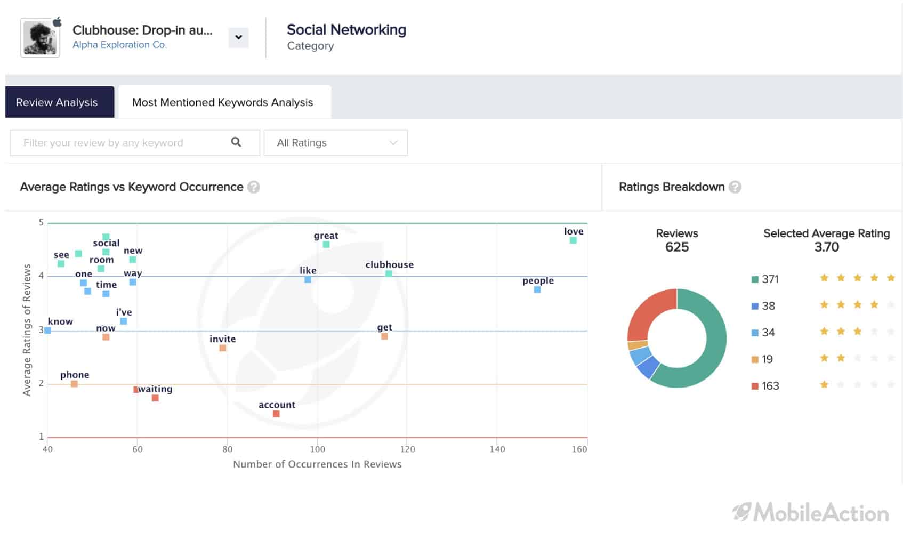Open help icon beside Average Ratings title
Viewport: 903px width, 548px height.
pos(254,187)
